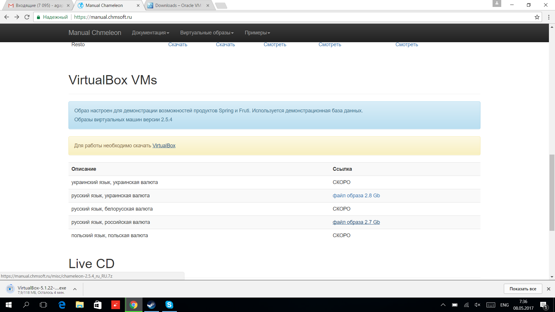Go forward in browser history
This screenshot has height=312, width=555.
17,17
